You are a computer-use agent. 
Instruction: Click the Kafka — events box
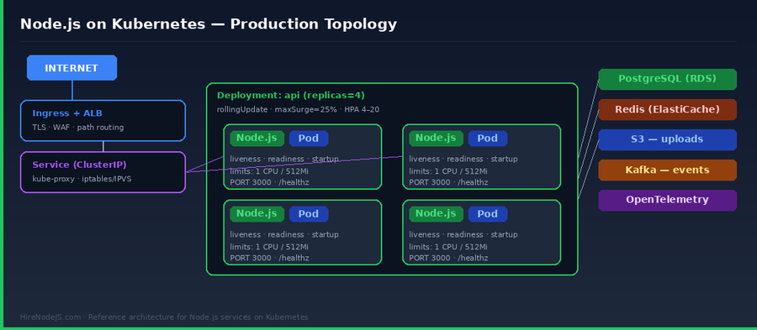667,170
